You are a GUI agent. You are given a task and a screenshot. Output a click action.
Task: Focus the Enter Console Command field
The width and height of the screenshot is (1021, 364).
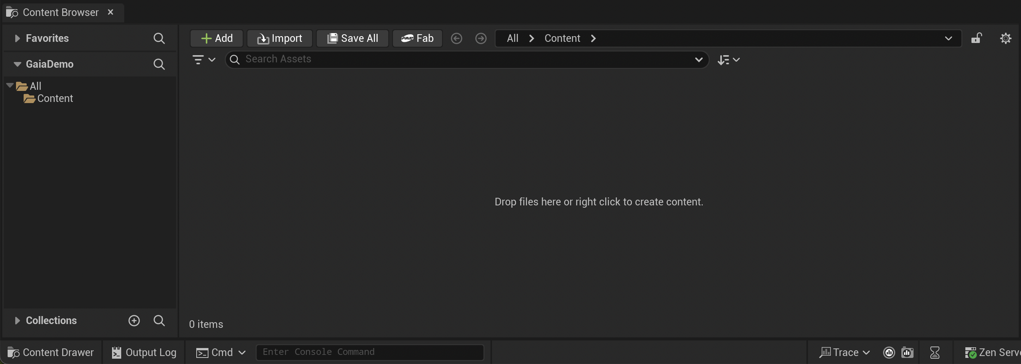click(x=369, y=352)
